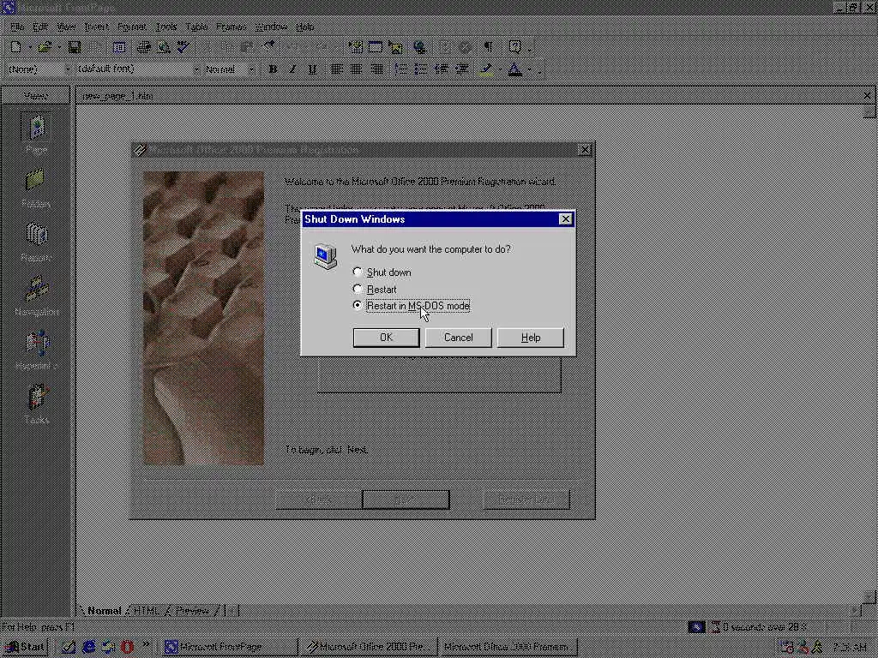Select Restart in MS-DOS mode option
Viewport: 878px width, 658px height.
[x=411, y=306]
